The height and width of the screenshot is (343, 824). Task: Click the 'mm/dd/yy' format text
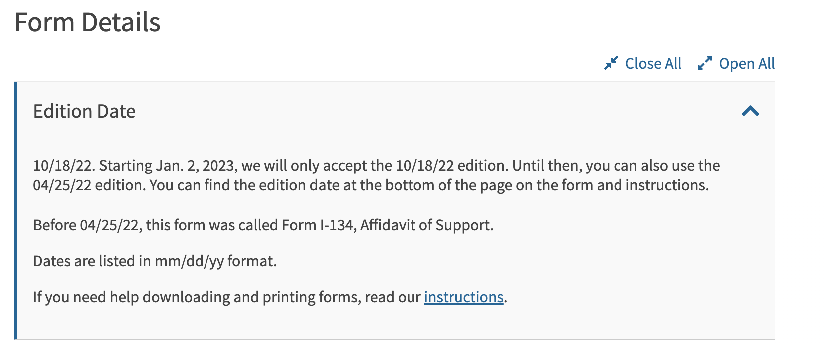pyautogui.click(x=189, y=261)
